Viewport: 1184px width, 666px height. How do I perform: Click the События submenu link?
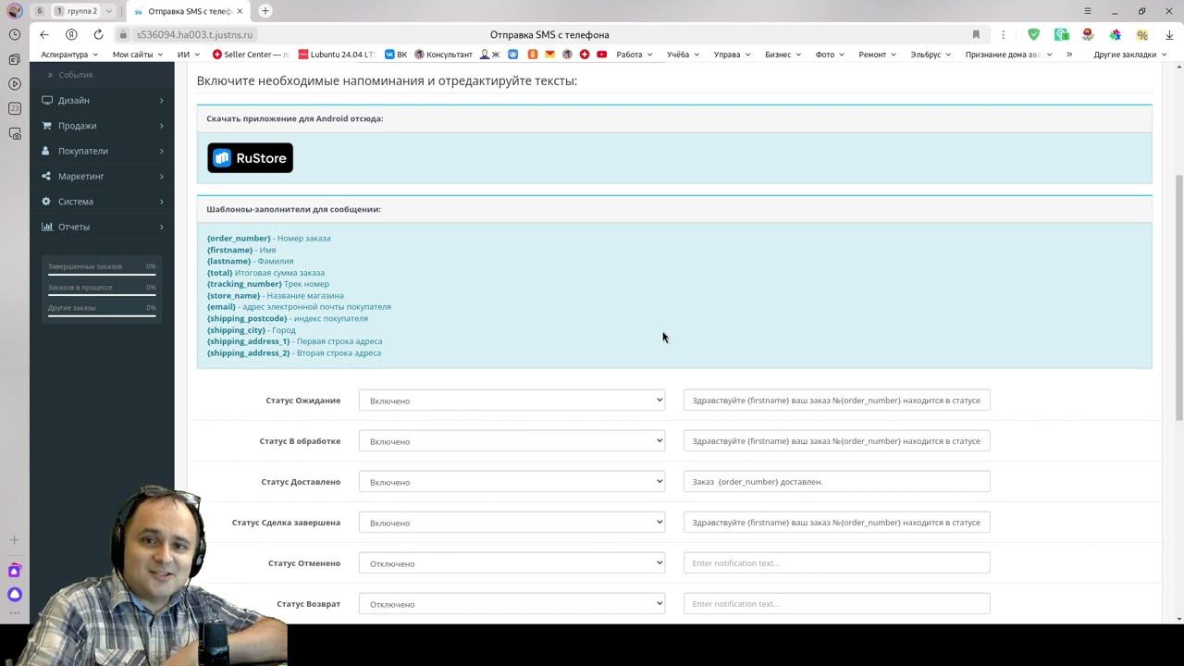(x=75, y=75)
